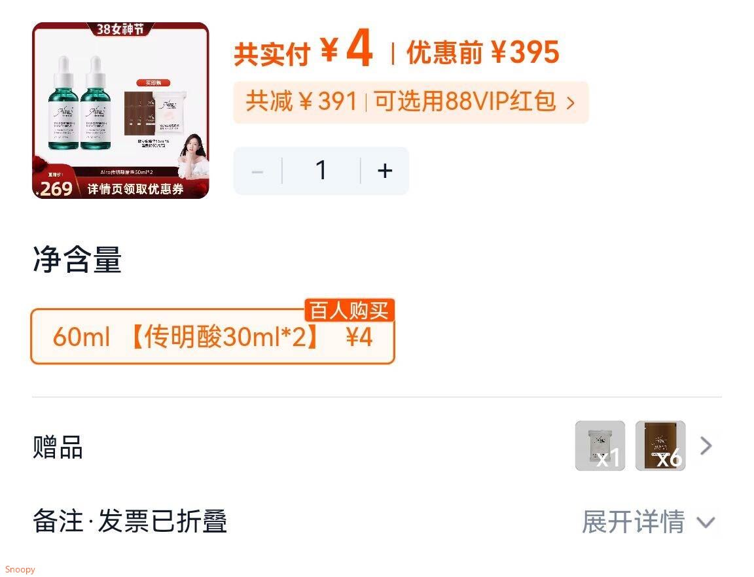Click the chevron next to gift thumbnails
The width and height of the screenshot is (754, 577).
point(706,446)
